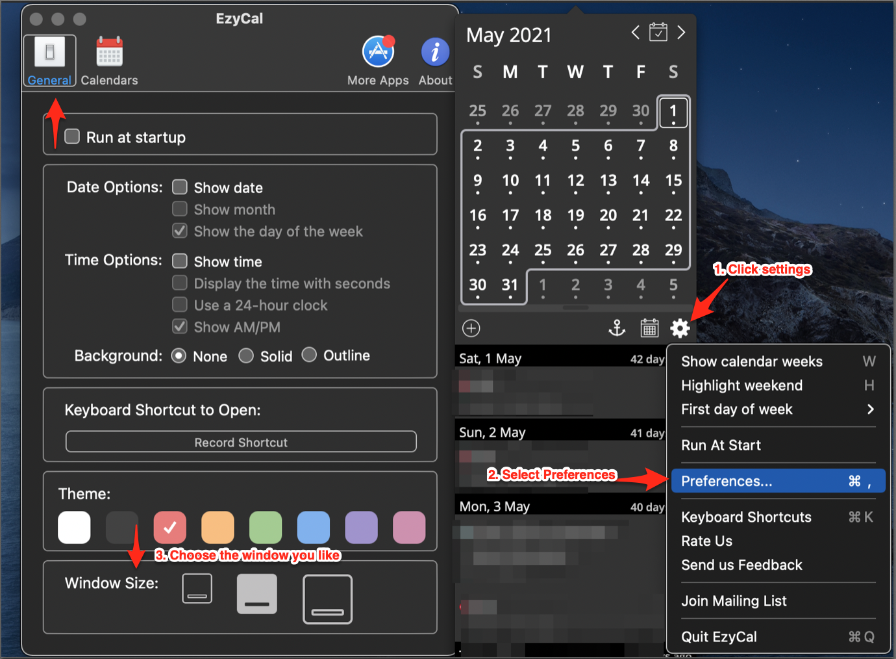Screen dimensions: 896x659
Task: Enable the Show time checkbox
Action: pos(180,261)
